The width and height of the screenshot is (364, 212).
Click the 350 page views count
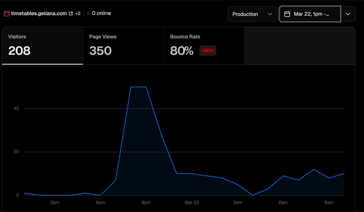[x=100, y=51]
